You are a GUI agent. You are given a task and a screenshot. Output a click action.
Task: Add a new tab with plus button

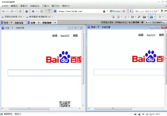(55, 22)
